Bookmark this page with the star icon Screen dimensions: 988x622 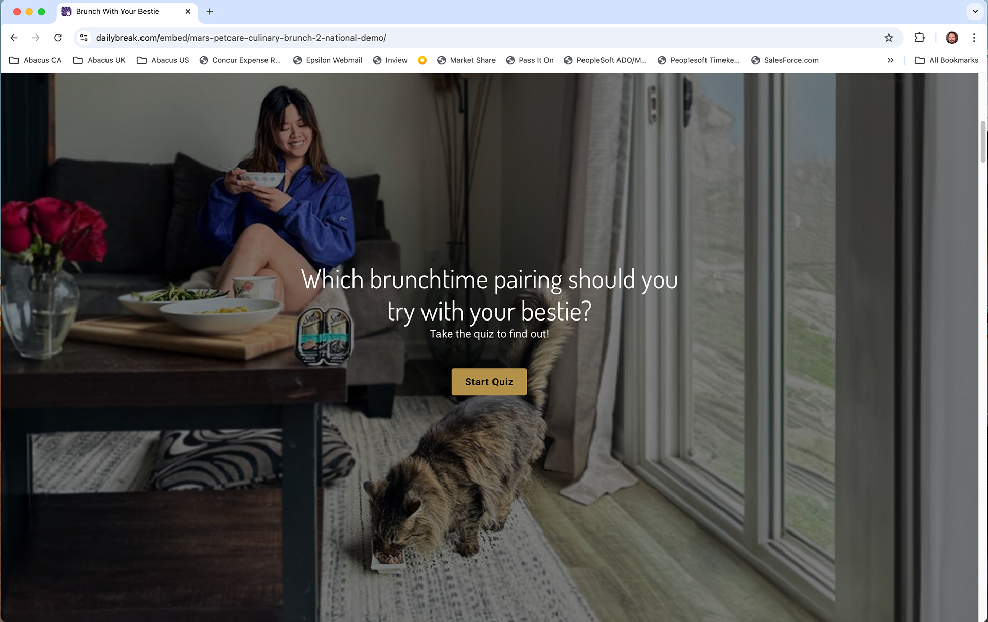point(889,38)
